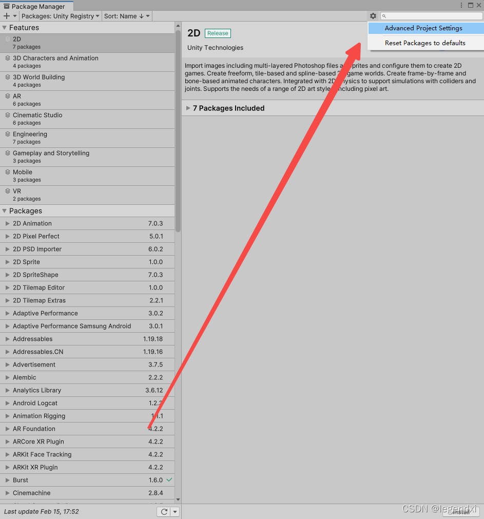Collapse the Packages section
484x519 pixels.
pos(4,211)
